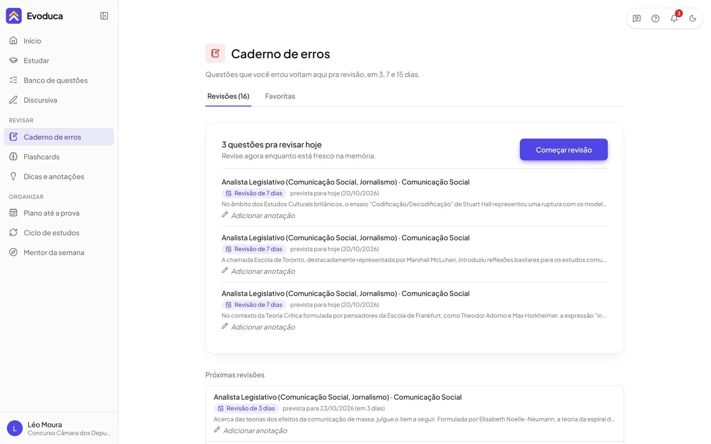Open Flashcards brain icon
Screen dimensions: 711x444
click(x=13, y=157)
